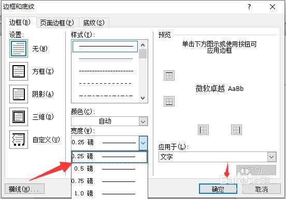This screenshot has width=286, height=199.
Task: Select the 1.0 磅 width option
Action: click(109, 193)
